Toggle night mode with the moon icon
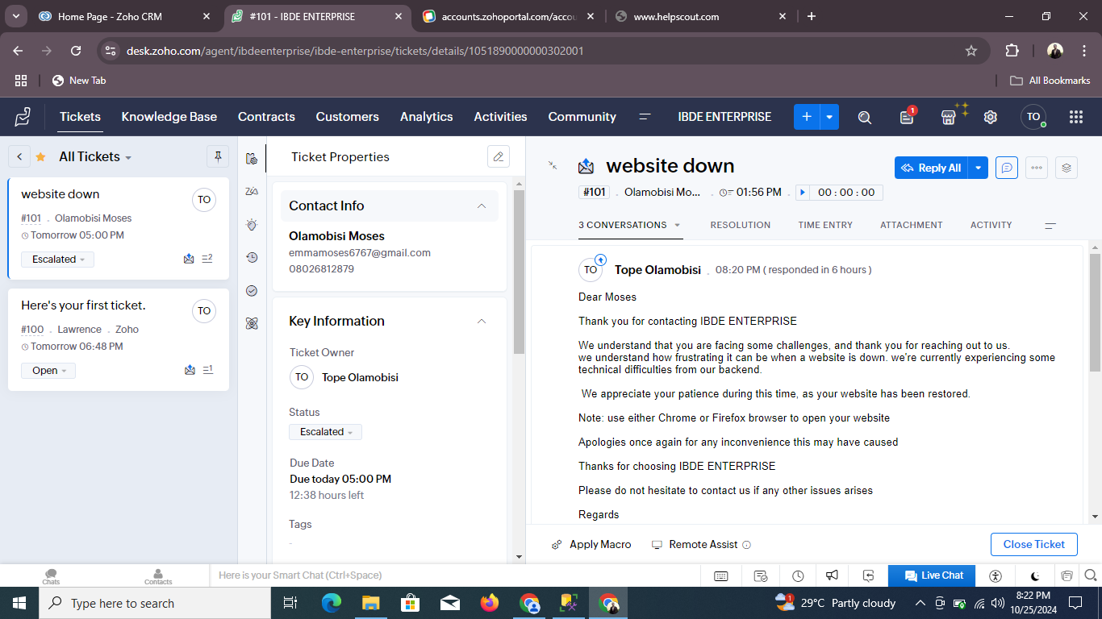 pyautogui.click(x=1036, y=575)
